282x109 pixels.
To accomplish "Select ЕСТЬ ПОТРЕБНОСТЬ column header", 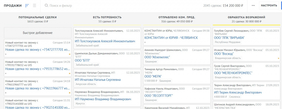I will click(x=107, y=17).
